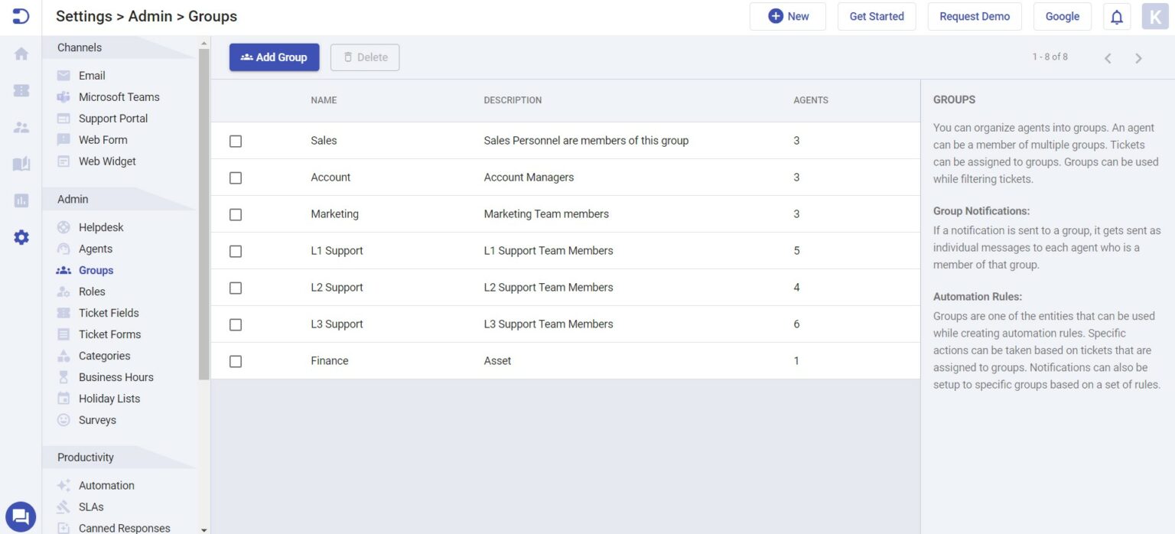The width and height of the screenshot is (1175, 534).
Task: Open the live chat launcher
Action: tap(21, 516)
